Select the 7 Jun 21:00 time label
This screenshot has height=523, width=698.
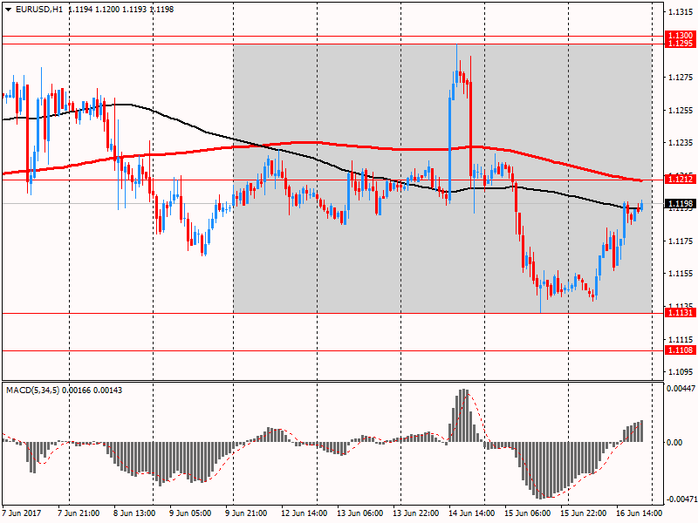click(79, 513)
